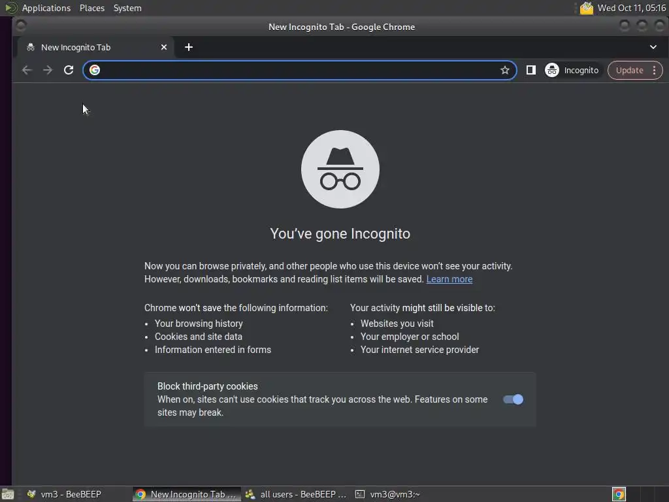Click "Information entered in forms" text
The height and width of the screenshot is (502, 669).
pyautogui.click(x=213, y=350)
